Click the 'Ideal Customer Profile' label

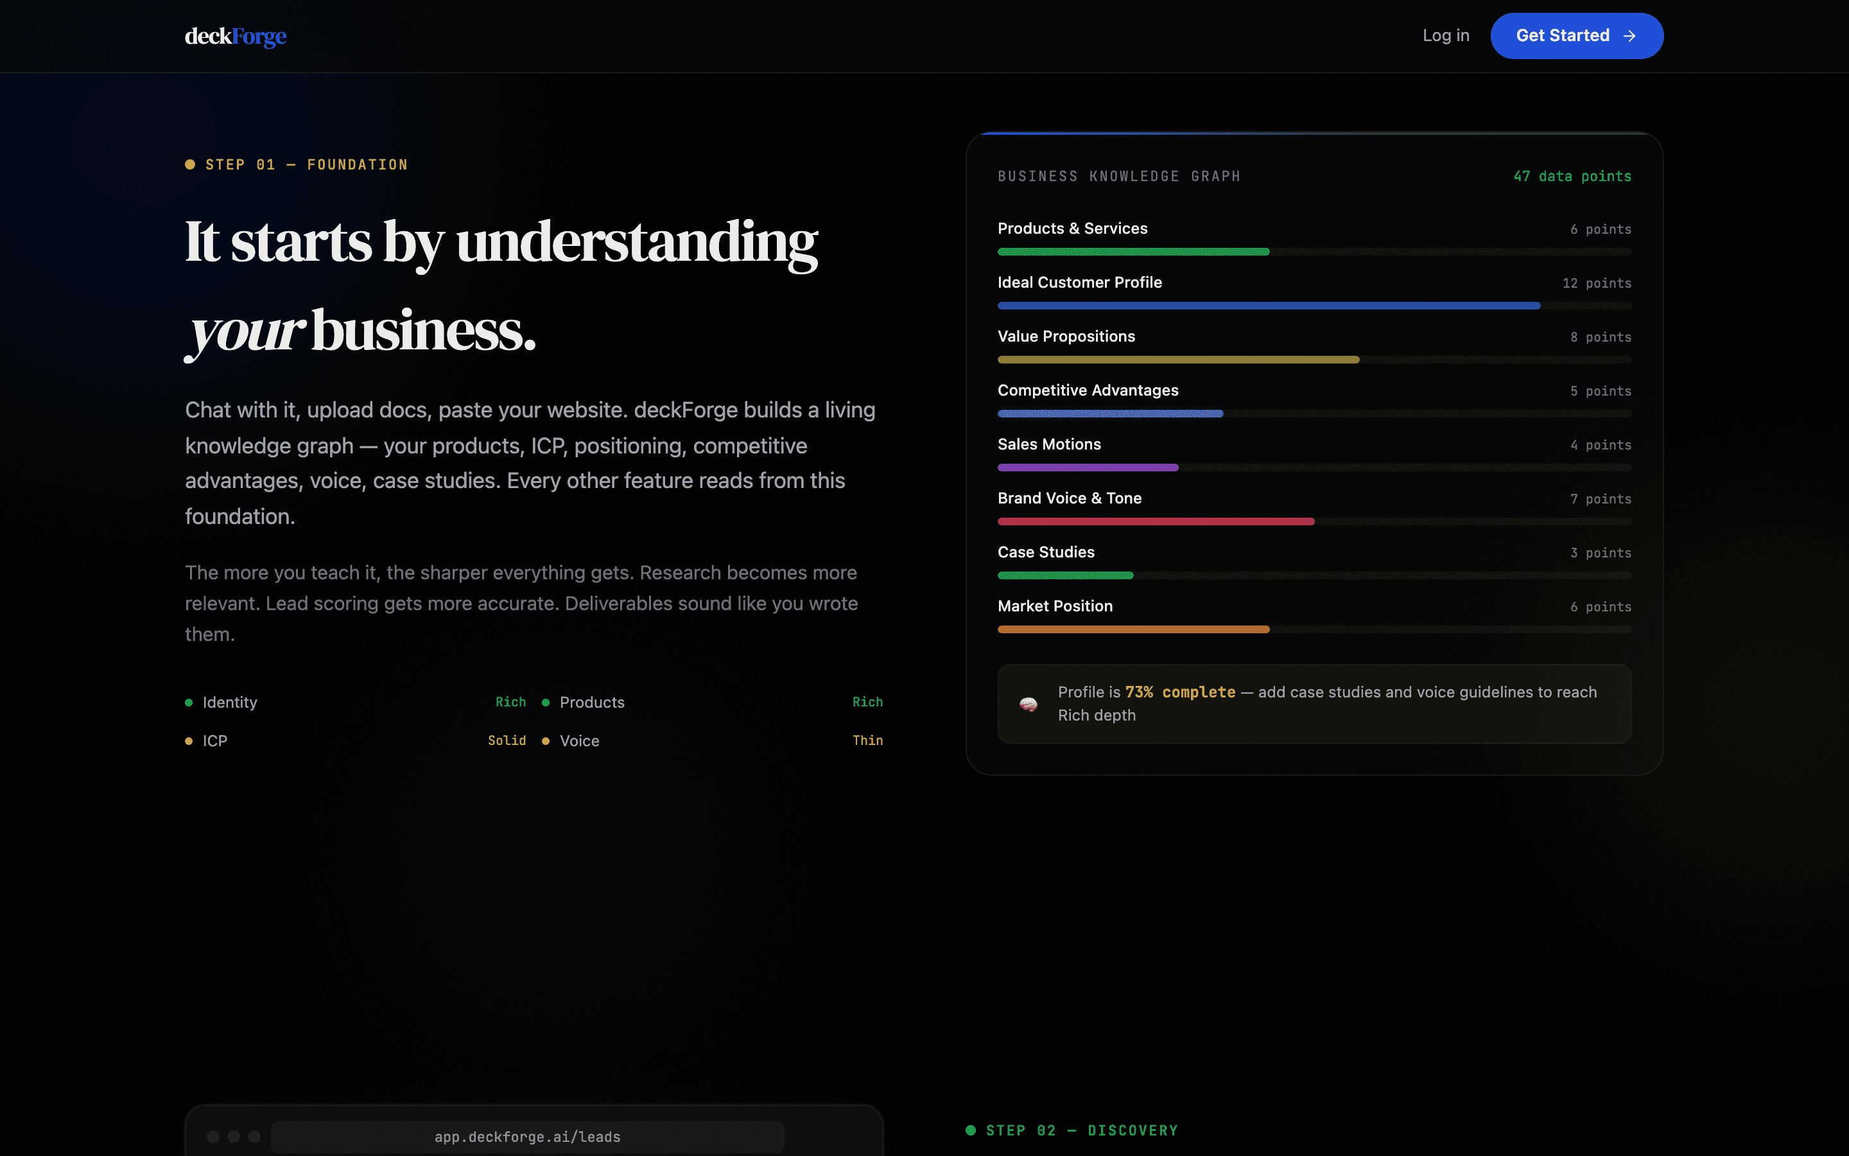tap(1080, 282)
